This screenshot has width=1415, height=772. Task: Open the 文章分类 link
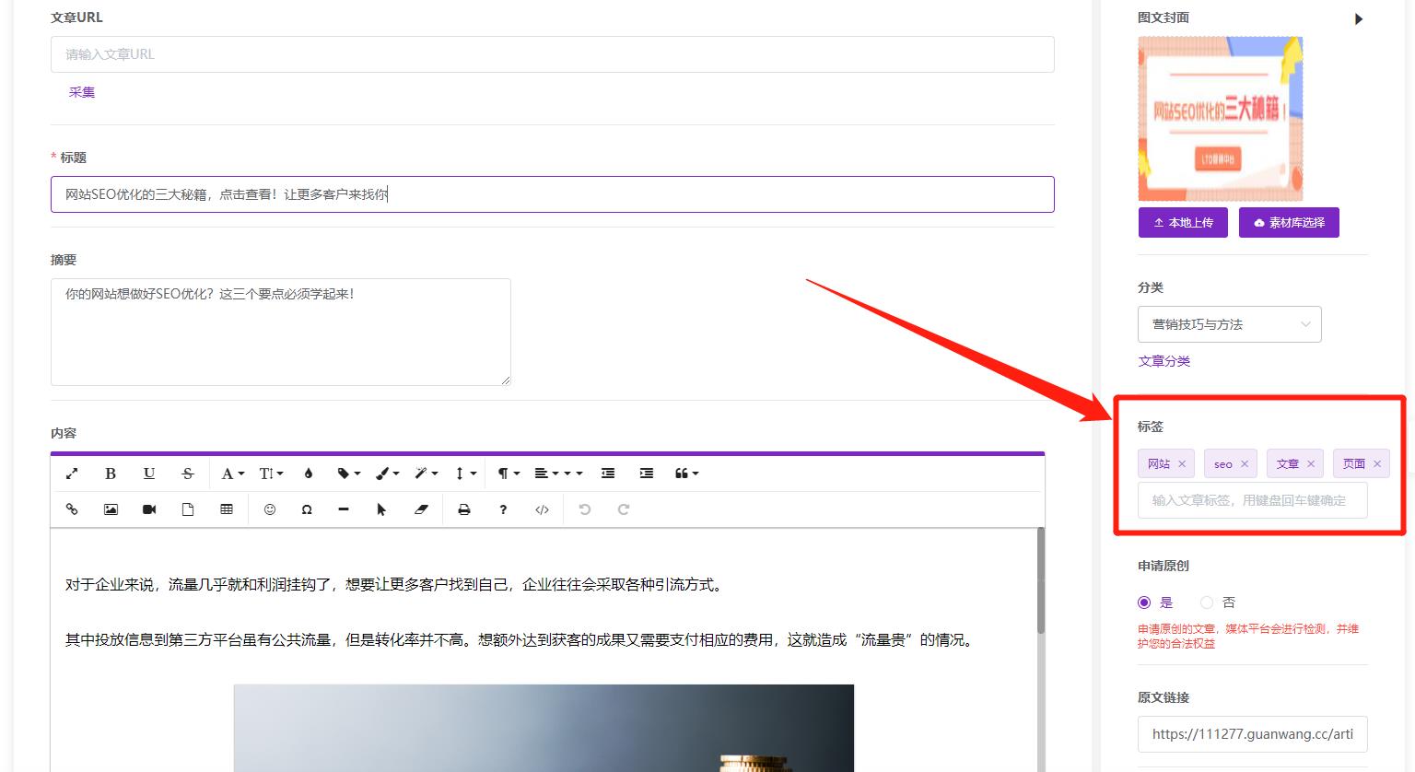point(1164,361)
